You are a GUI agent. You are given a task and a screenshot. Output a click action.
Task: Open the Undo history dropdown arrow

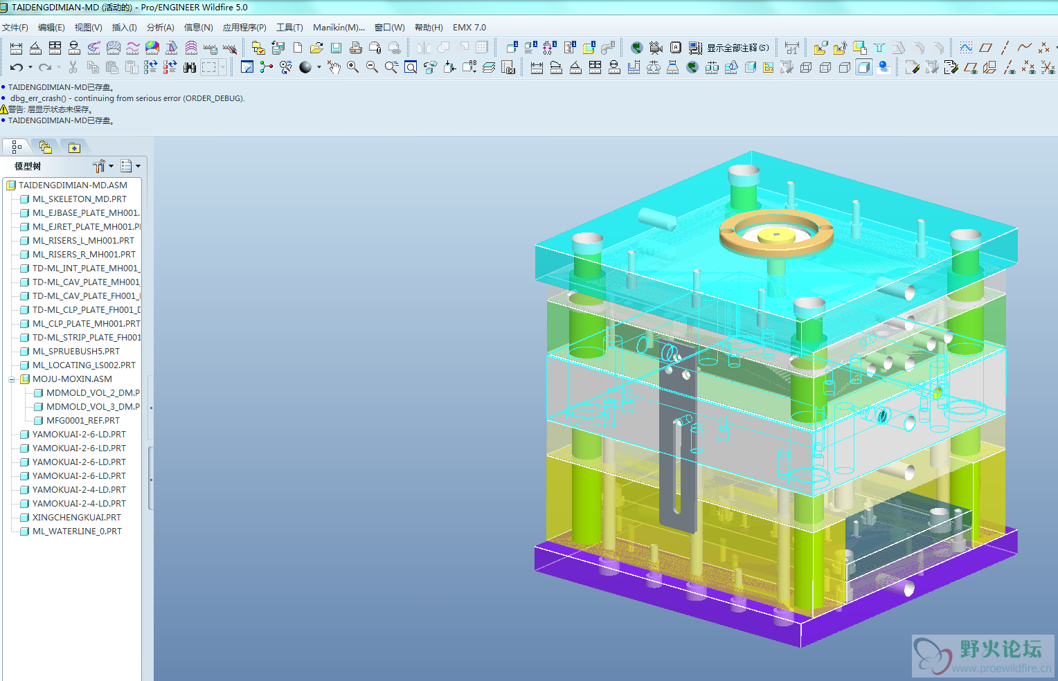pos(30,67)
